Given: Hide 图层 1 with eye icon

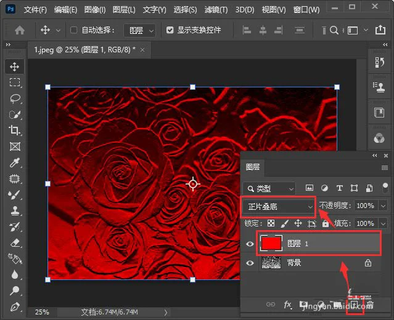Looking at the screenshot, I should 250,244.
